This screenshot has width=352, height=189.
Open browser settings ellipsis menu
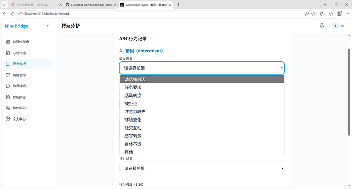pos(347,14)
